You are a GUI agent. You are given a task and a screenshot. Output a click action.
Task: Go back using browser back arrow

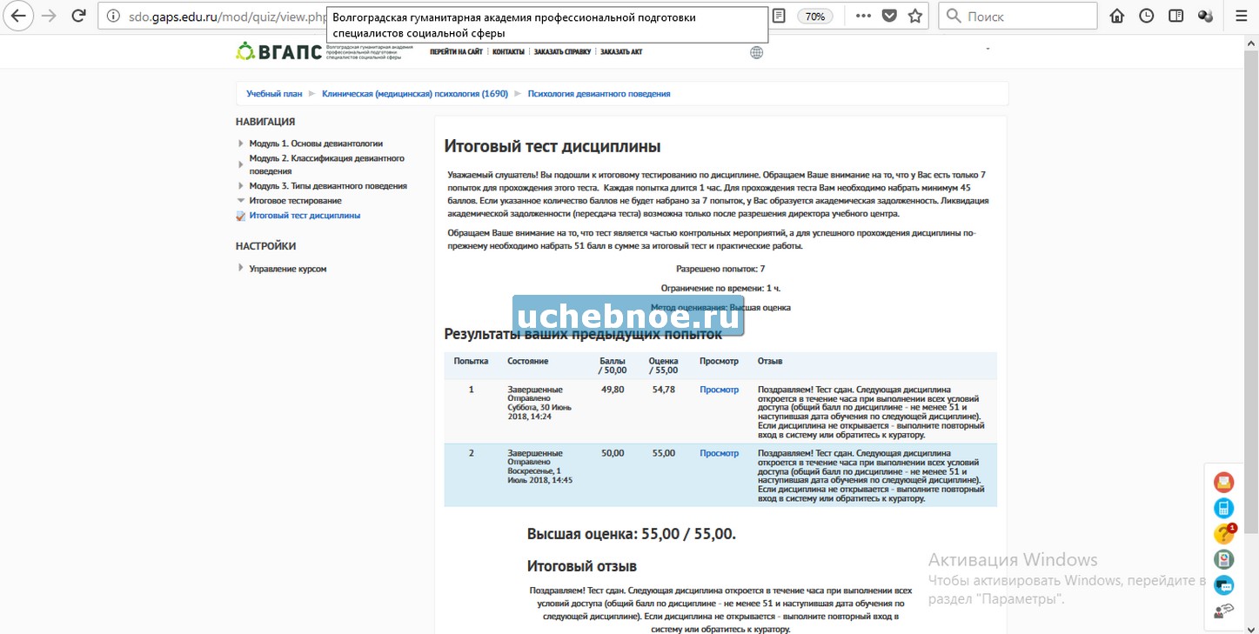[19, 16]
